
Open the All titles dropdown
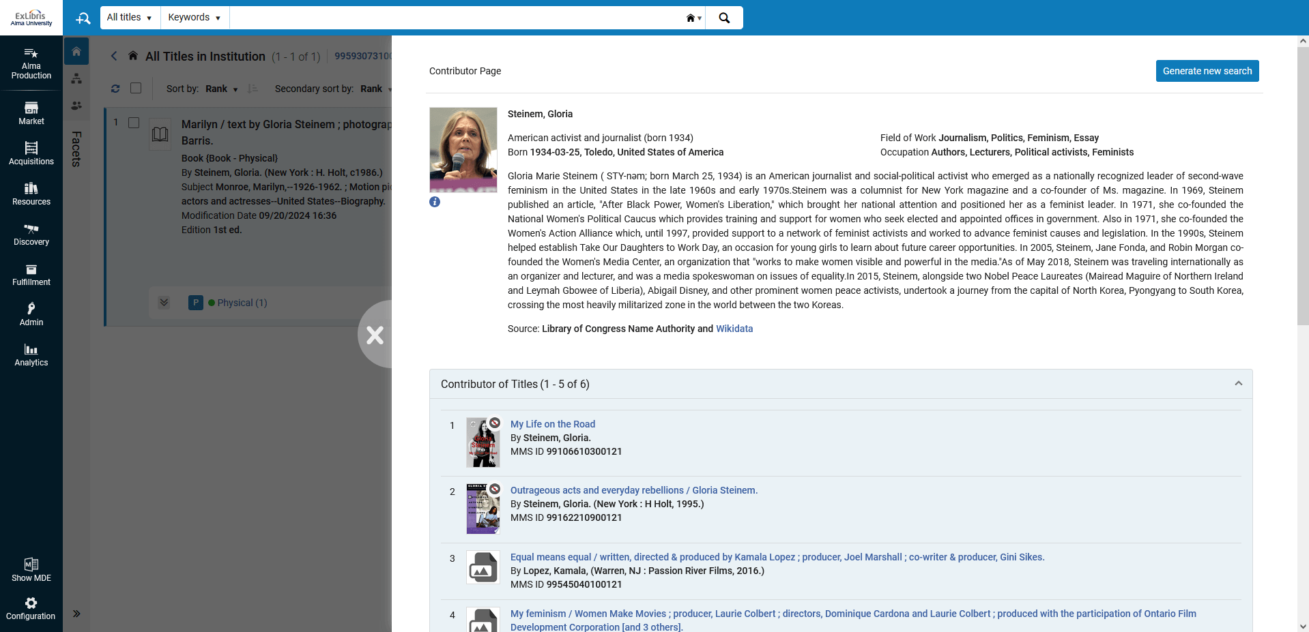130,18
